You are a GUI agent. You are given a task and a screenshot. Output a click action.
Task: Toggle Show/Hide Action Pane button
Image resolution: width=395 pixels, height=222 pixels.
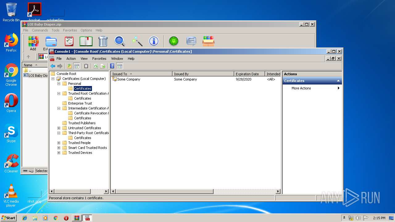pos(120,66)
